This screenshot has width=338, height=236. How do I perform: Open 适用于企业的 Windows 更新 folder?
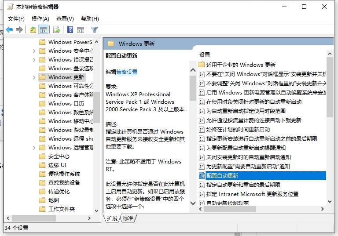[241, 65]
